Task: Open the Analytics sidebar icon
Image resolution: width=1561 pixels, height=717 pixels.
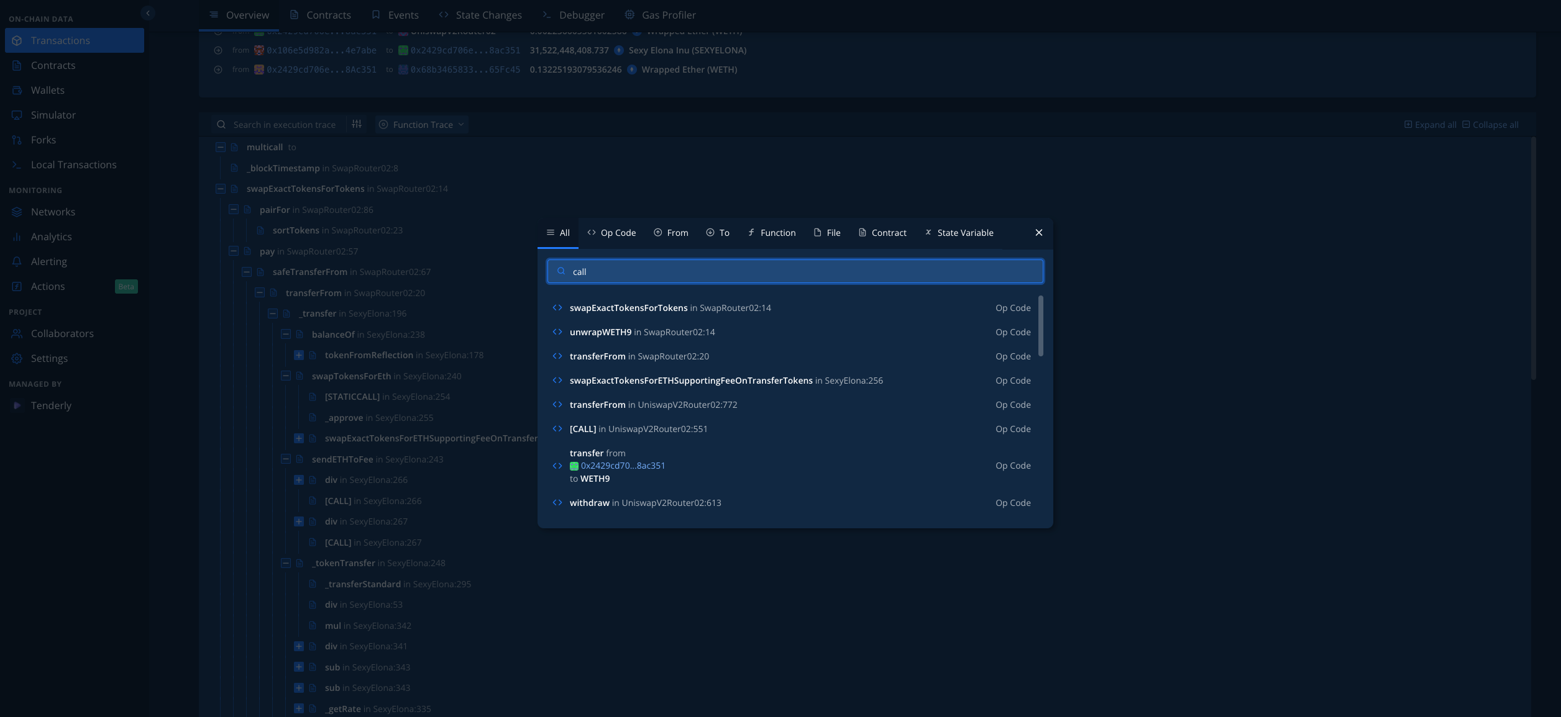Action: pos(17,237)
